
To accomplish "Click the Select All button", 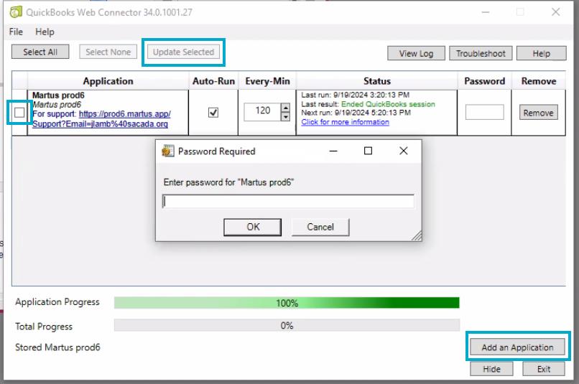I will pyautogui.click(x=40, y=52).
